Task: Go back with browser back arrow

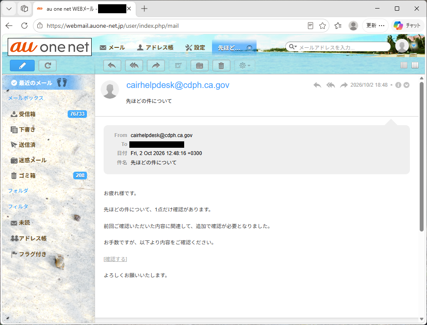Action: pyautogui.click(x=9, y=26)
